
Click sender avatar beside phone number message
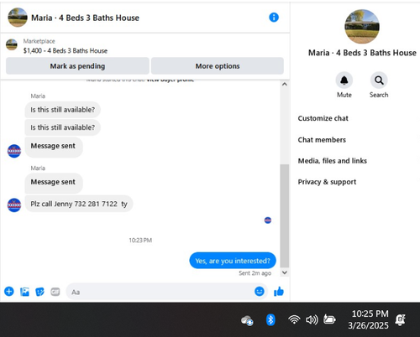[14, 205]
